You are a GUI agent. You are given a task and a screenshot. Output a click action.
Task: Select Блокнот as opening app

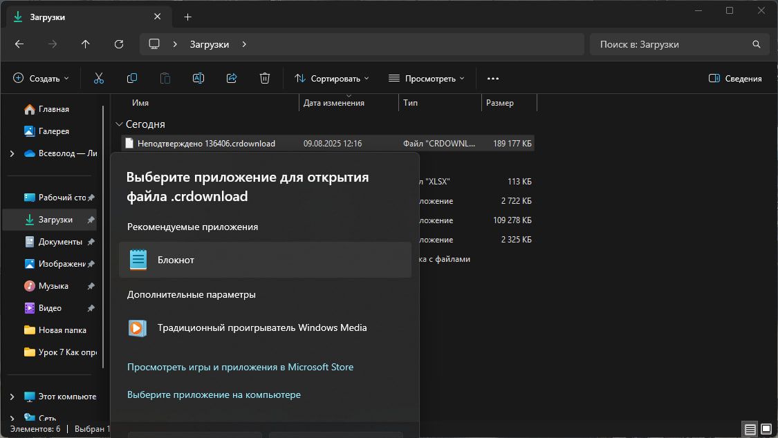pyautogui.click(x=266, y=260)
